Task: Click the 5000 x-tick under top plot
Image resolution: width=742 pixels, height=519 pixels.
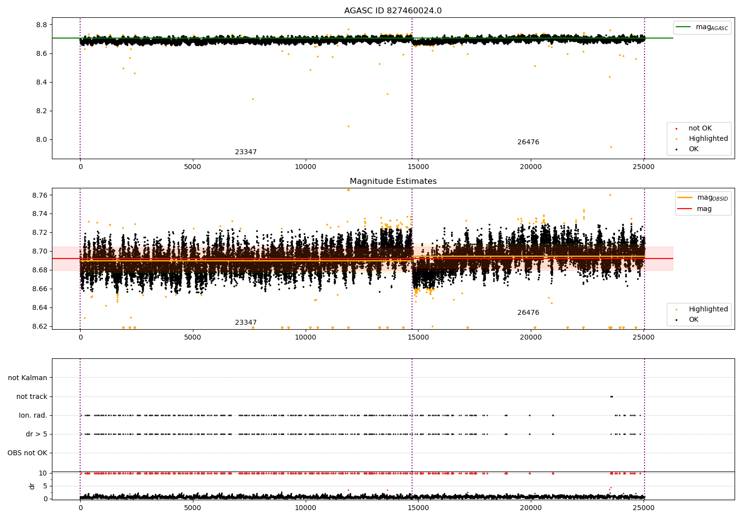Action: coord(193,167)
